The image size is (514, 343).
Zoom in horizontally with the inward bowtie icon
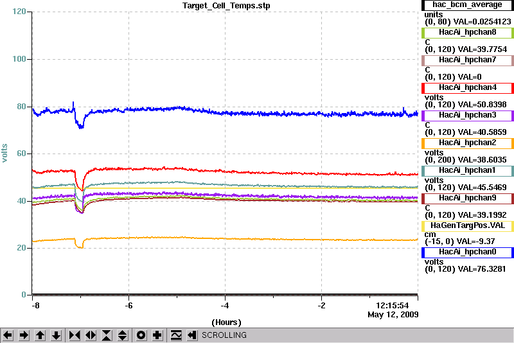click(75, 335)
